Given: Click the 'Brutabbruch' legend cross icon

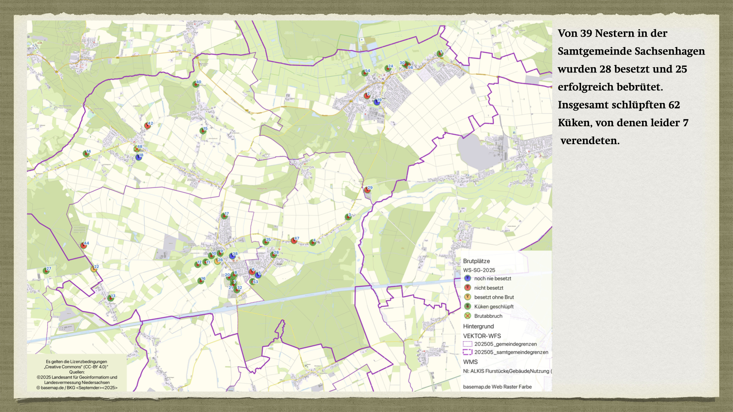Looking at the screenshot, I should pyautogui.click(x=467, y=316).
